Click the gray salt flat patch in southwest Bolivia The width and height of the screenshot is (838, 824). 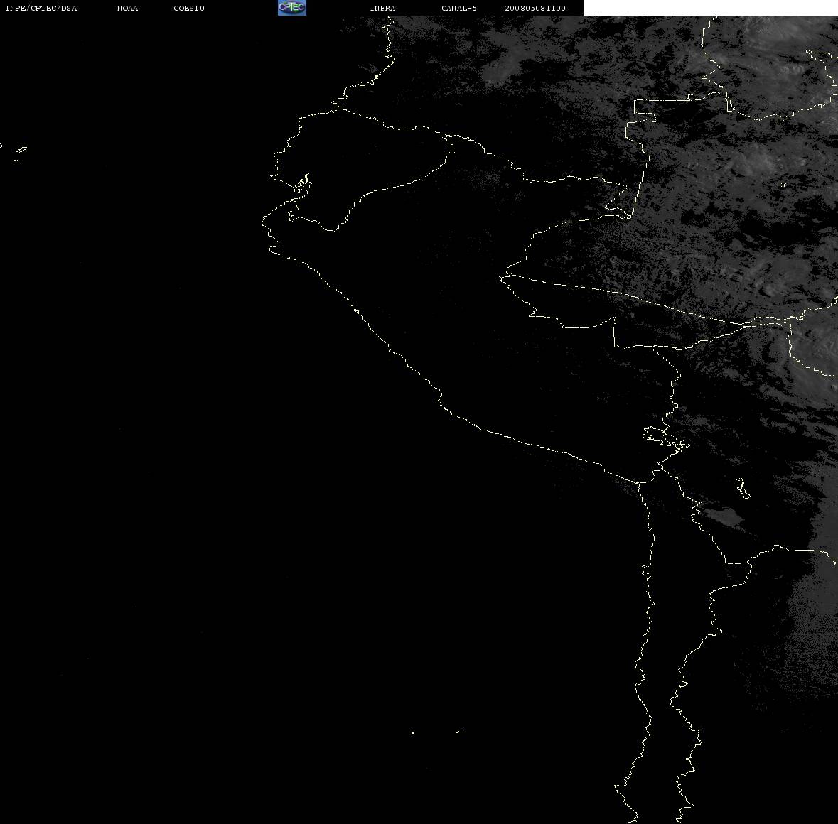tap(723, 515)
